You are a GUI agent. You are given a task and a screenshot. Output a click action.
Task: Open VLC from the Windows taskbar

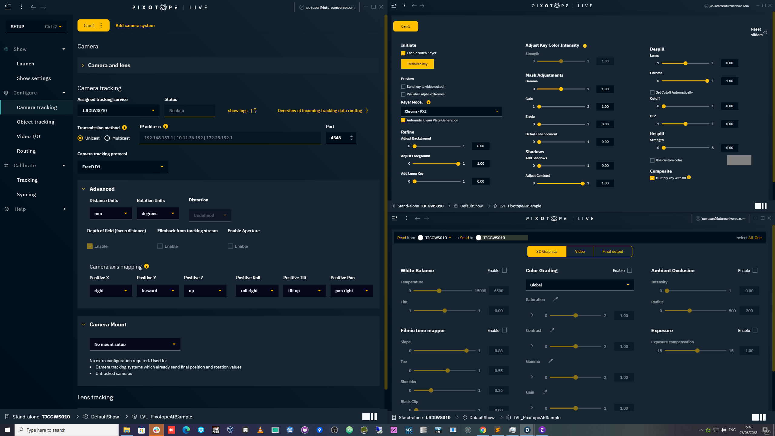(x=260, y=430)
